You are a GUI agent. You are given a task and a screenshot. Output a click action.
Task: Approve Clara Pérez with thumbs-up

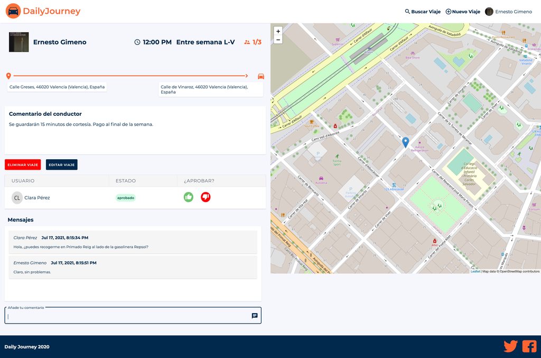pyautogui.click(x=189, y=197)
